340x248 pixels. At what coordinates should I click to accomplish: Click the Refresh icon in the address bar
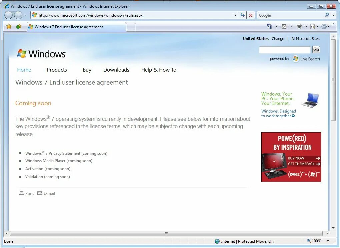pyautogui.click(x=242, y=15)
